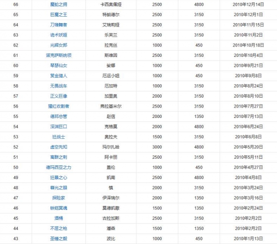Visit the 深渊巨口 link

click(x=59, y=127)
